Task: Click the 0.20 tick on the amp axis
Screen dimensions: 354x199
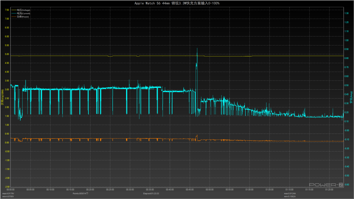Action: point(346,113)
